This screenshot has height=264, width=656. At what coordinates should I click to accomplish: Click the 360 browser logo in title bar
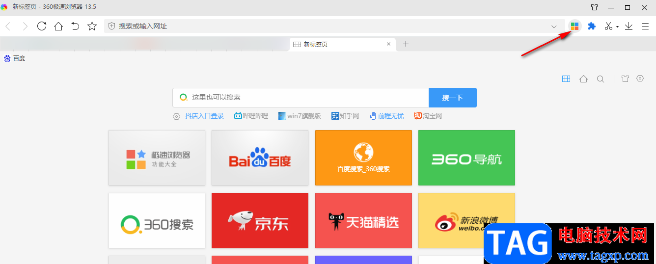tap(4, 7)
